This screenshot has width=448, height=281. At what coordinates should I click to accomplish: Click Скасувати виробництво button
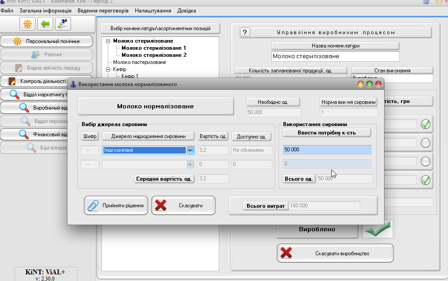point(335,253)
